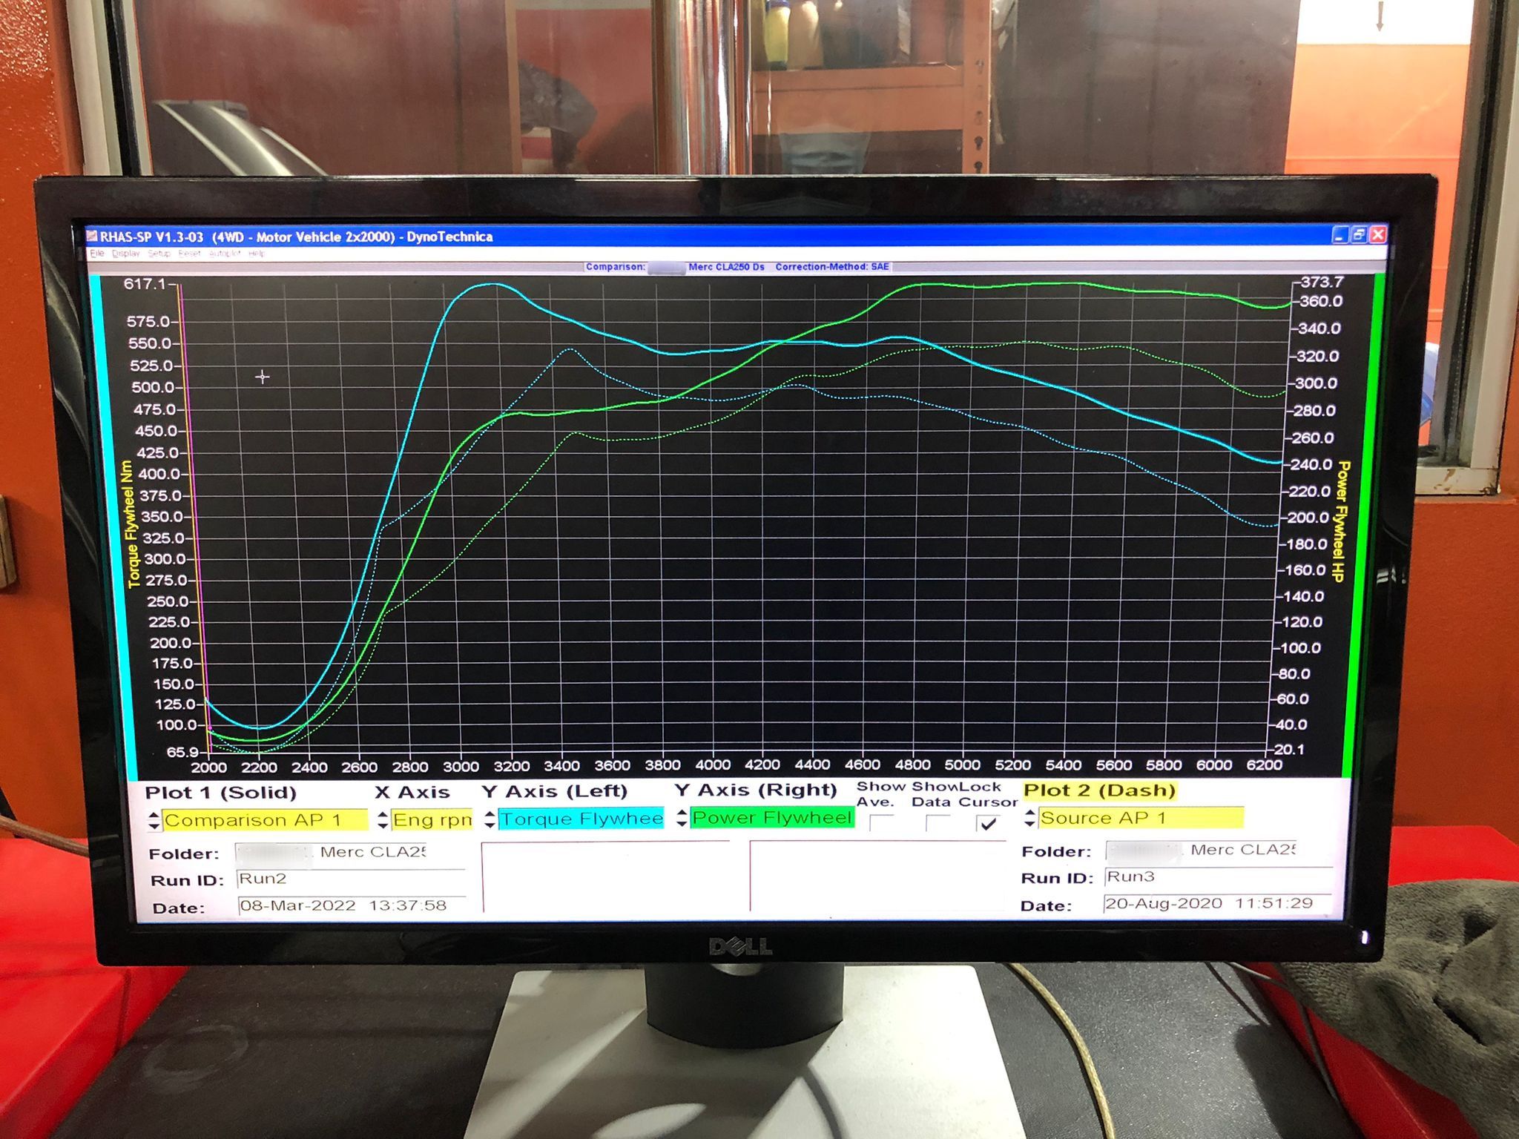Click the Y Axis Right spinner arrows
This screenshot has height=1139, width=1519.
click(x=682, y=818)
